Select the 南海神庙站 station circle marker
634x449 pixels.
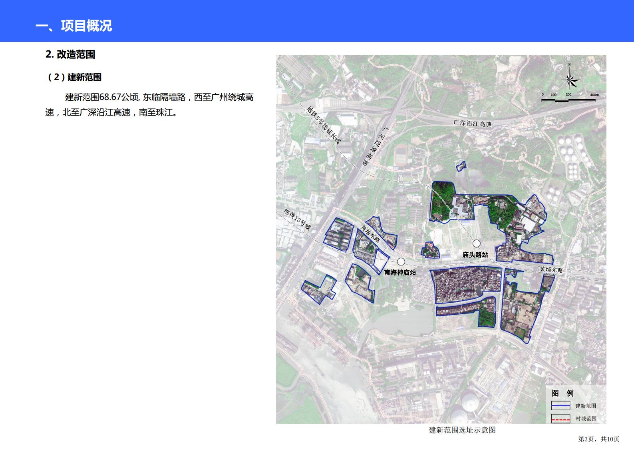pos(401,261)
